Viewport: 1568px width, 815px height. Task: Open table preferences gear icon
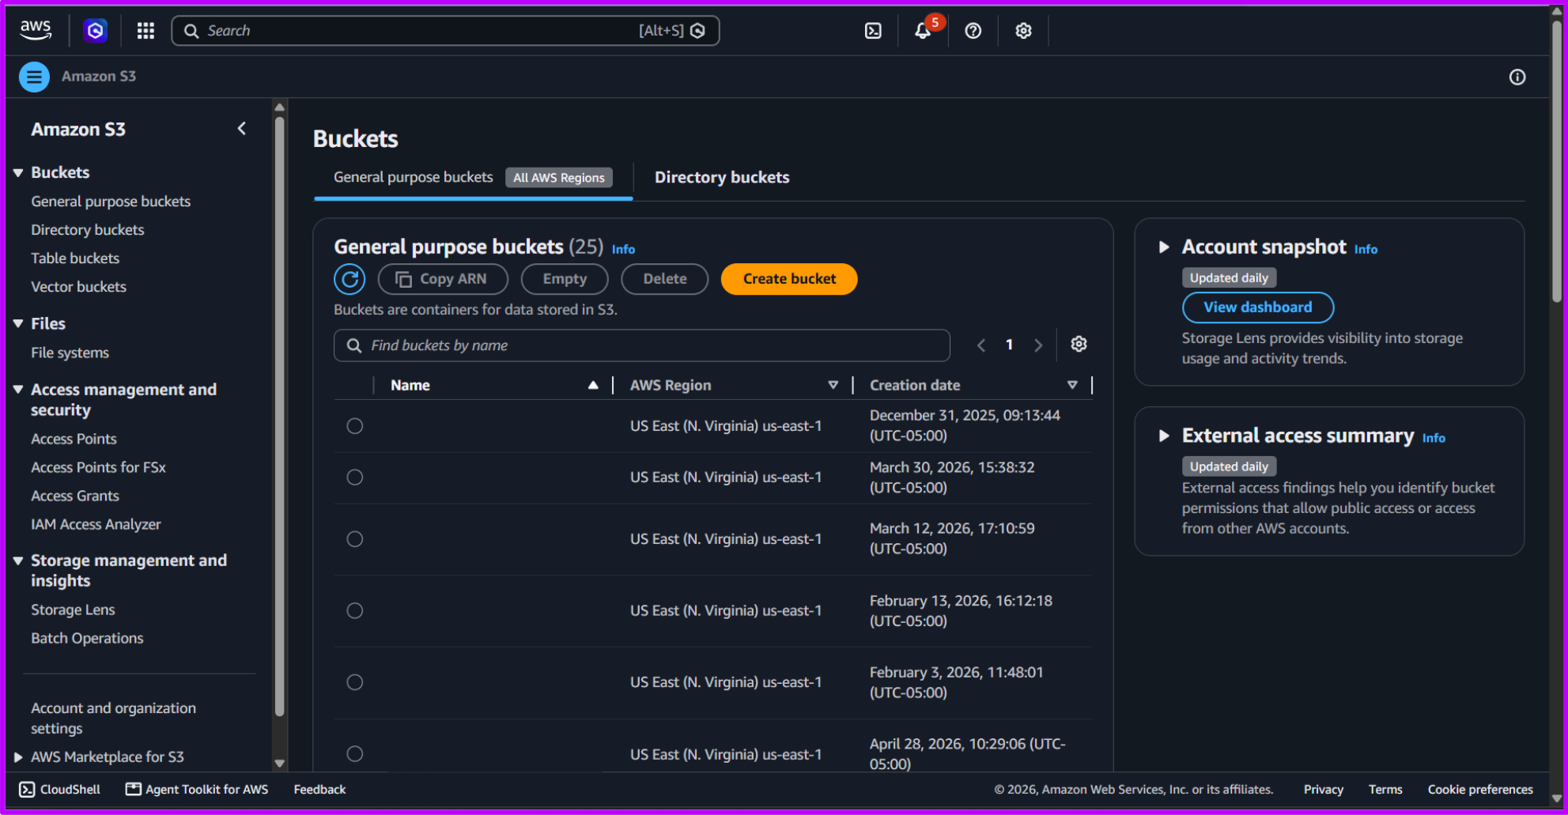(1079, 344)
